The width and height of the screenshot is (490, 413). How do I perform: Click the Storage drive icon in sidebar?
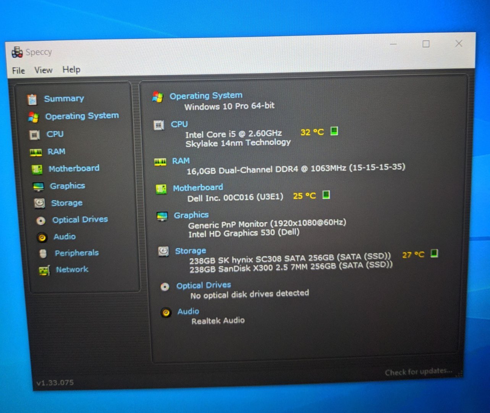pyautogui.click(x=40, y=203)
